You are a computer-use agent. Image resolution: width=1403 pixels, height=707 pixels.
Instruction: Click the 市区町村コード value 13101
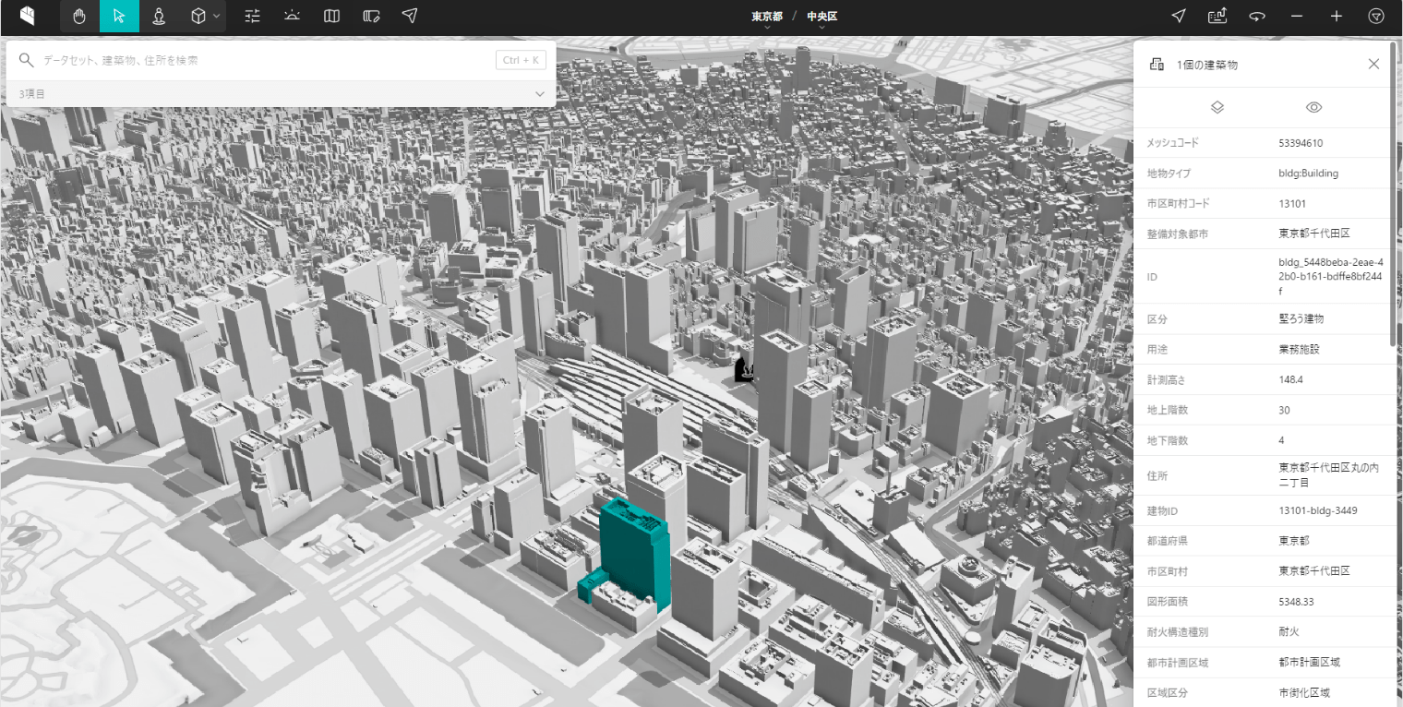(1292, 203)
